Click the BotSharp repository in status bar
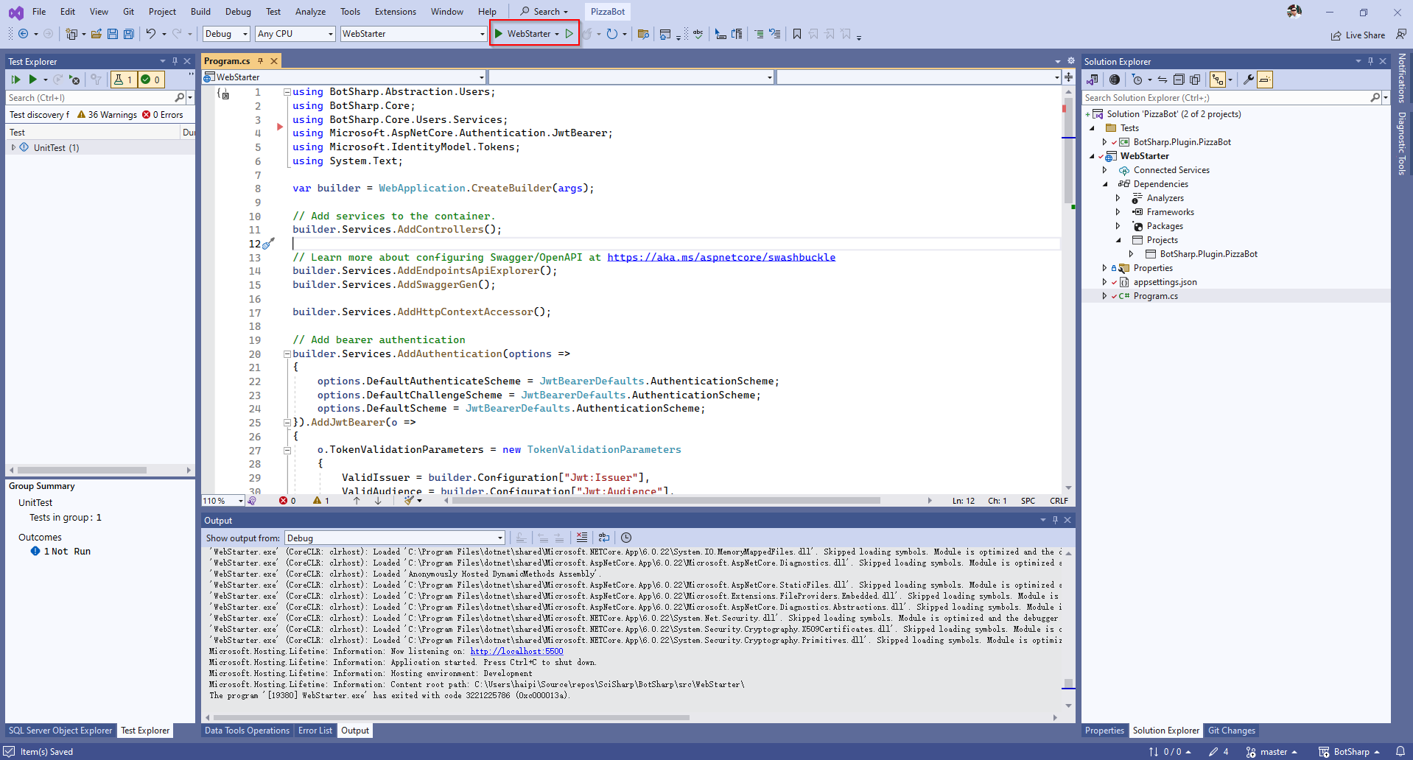This screenshot has height=760, width=1413. click(x=1349, y=752)
